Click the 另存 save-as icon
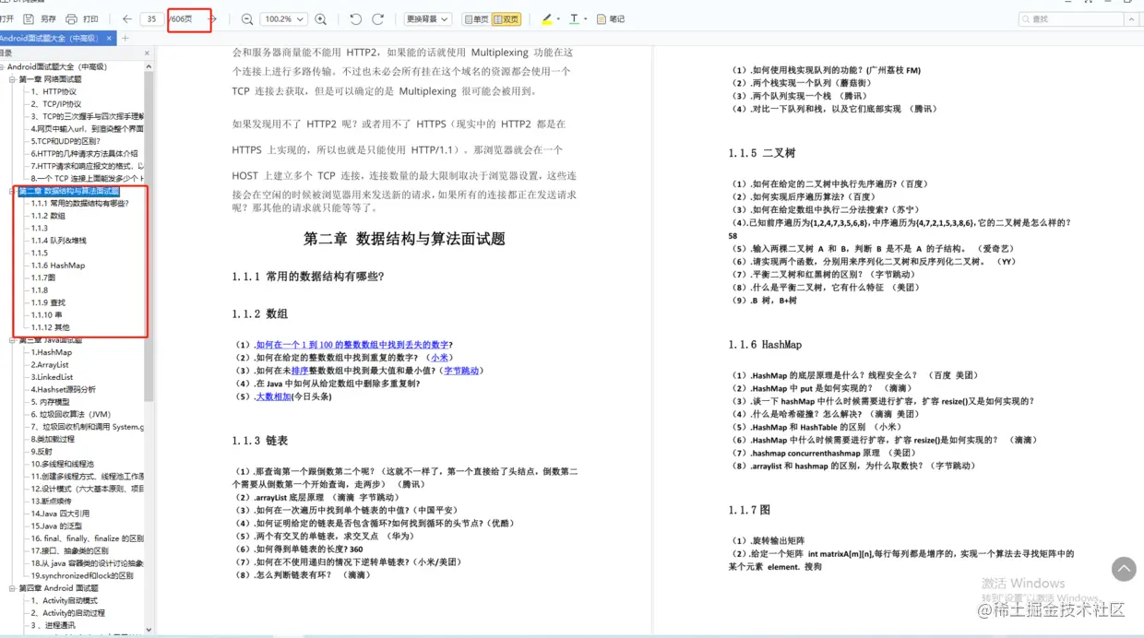Image resolution: width=1144 pixels, height=638 pixels. click(29, 18)
